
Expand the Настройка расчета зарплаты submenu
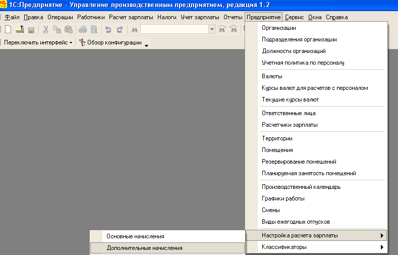pos(316,235)
